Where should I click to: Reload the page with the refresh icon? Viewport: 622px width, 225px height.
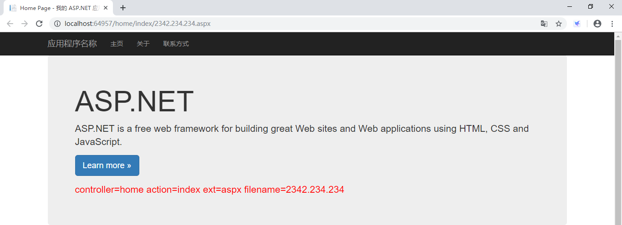[39, 24]
